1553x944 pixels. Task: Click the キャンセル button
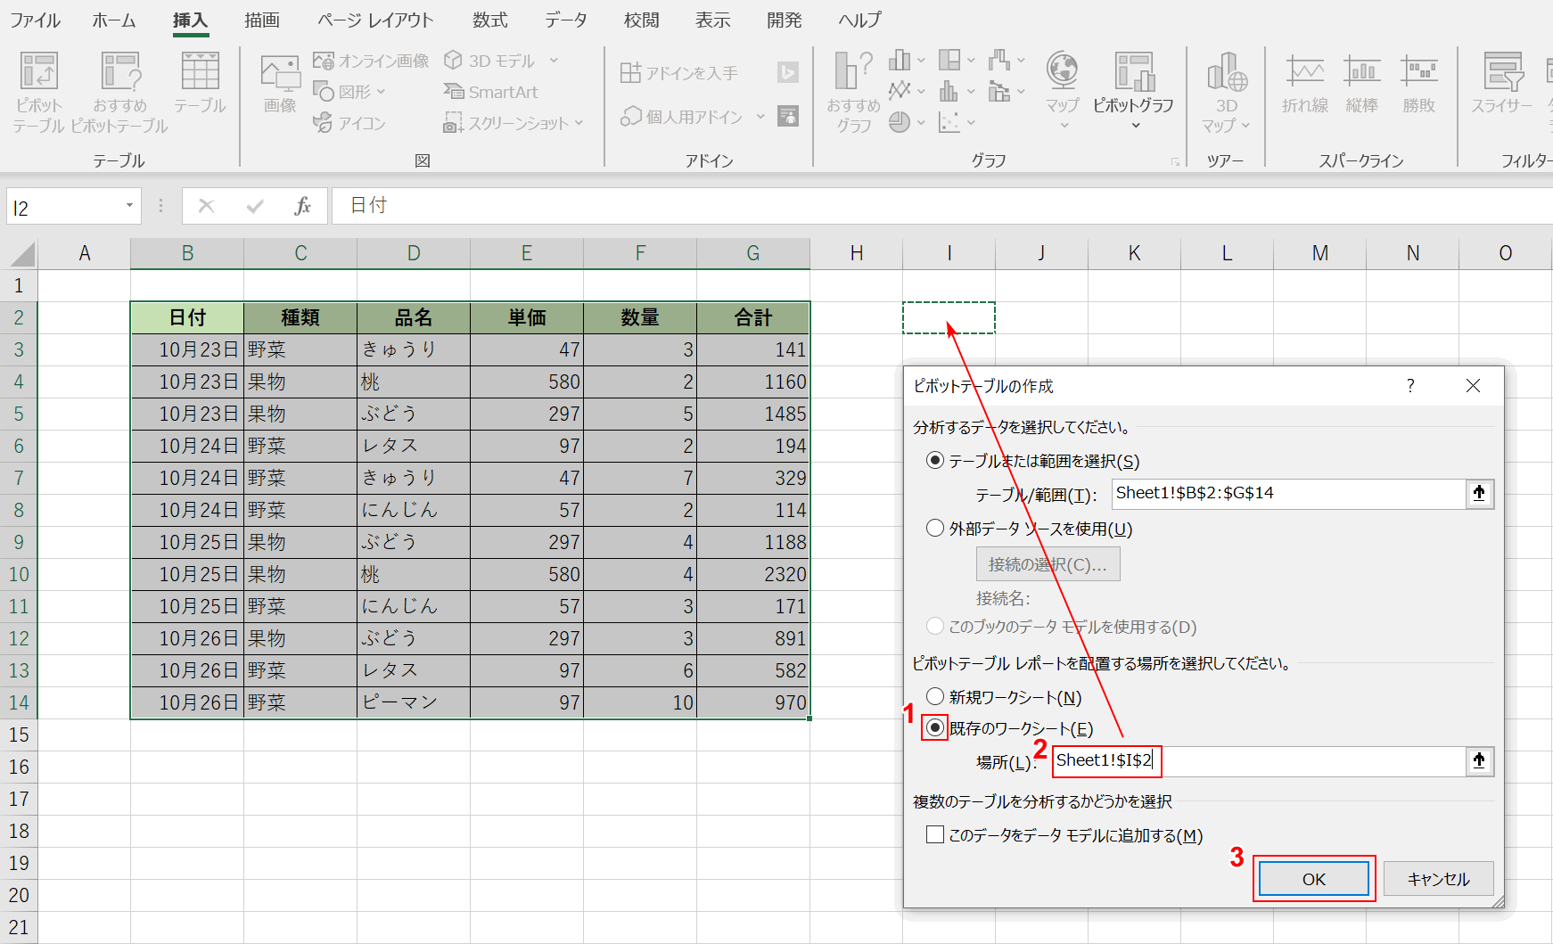(x=1438, y=879)
